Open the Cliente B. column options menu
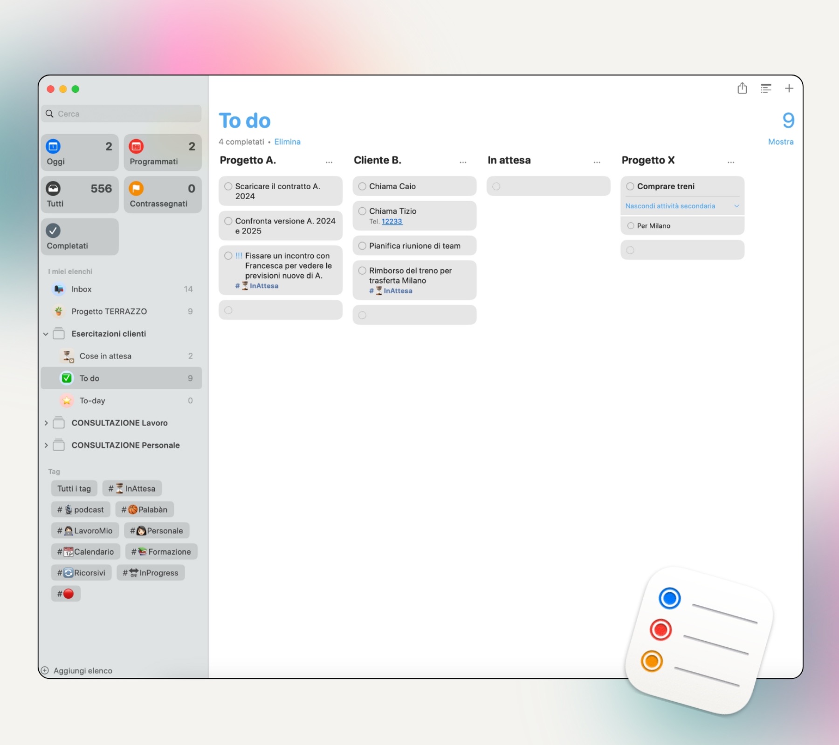 [463, 162]
